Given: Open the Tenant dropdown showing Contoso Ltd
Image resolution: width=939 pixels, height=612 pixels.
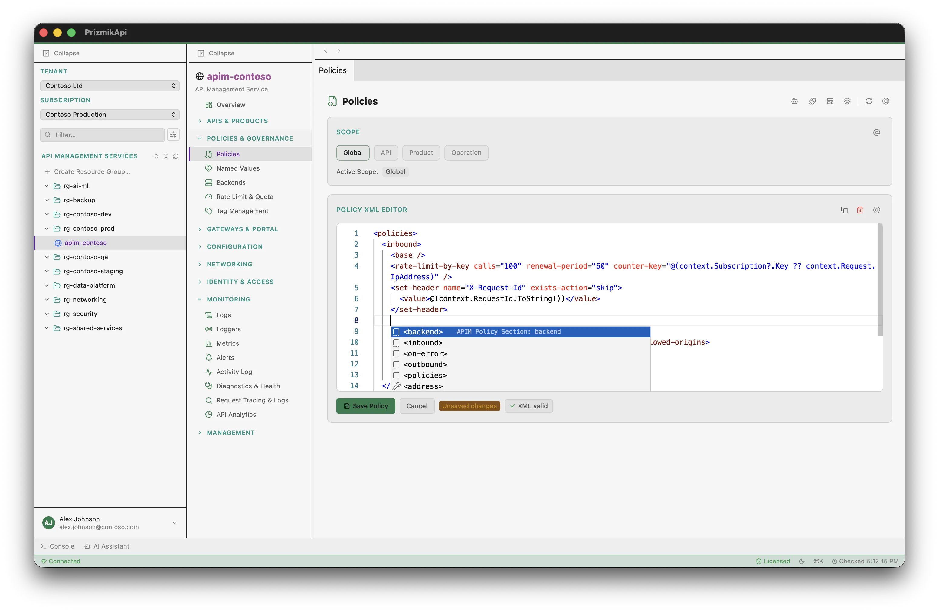Looking at the screenshot, I should click(x=110, y=86).
